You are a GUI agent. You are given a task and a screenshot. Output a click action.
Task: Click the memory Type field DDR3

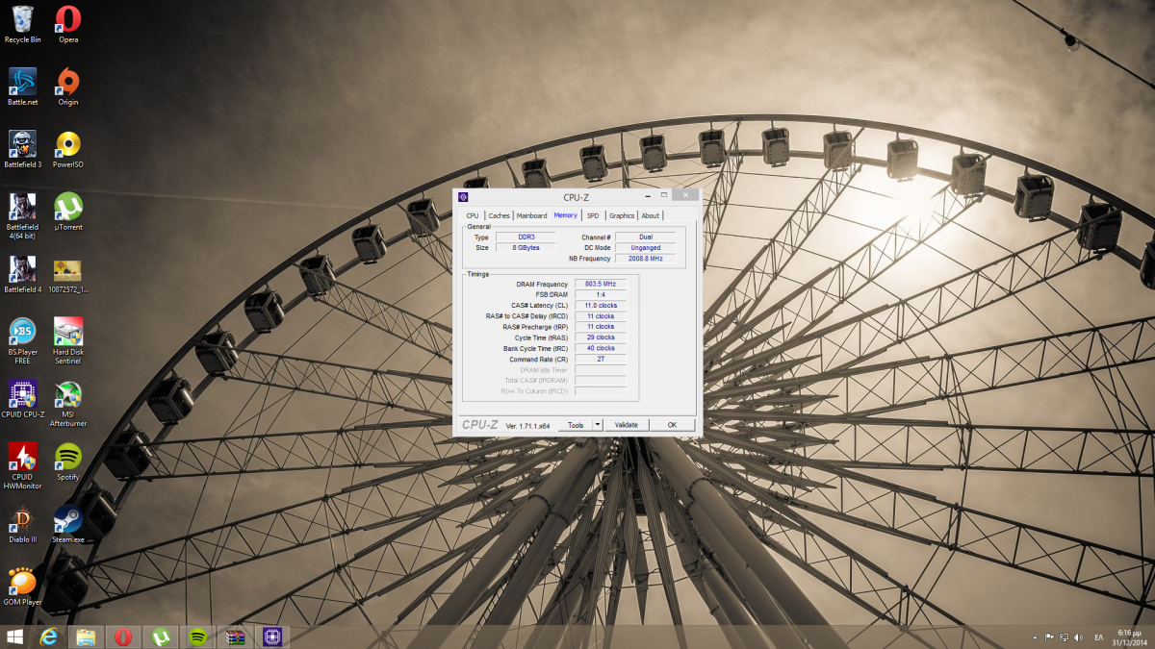pos(526,237)
